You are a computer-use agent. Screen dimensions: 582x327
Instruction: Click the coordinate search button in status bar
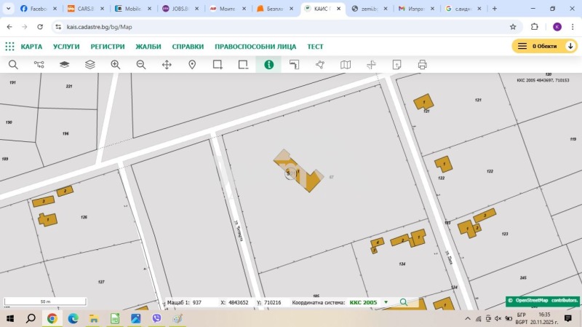coord(404,302)
